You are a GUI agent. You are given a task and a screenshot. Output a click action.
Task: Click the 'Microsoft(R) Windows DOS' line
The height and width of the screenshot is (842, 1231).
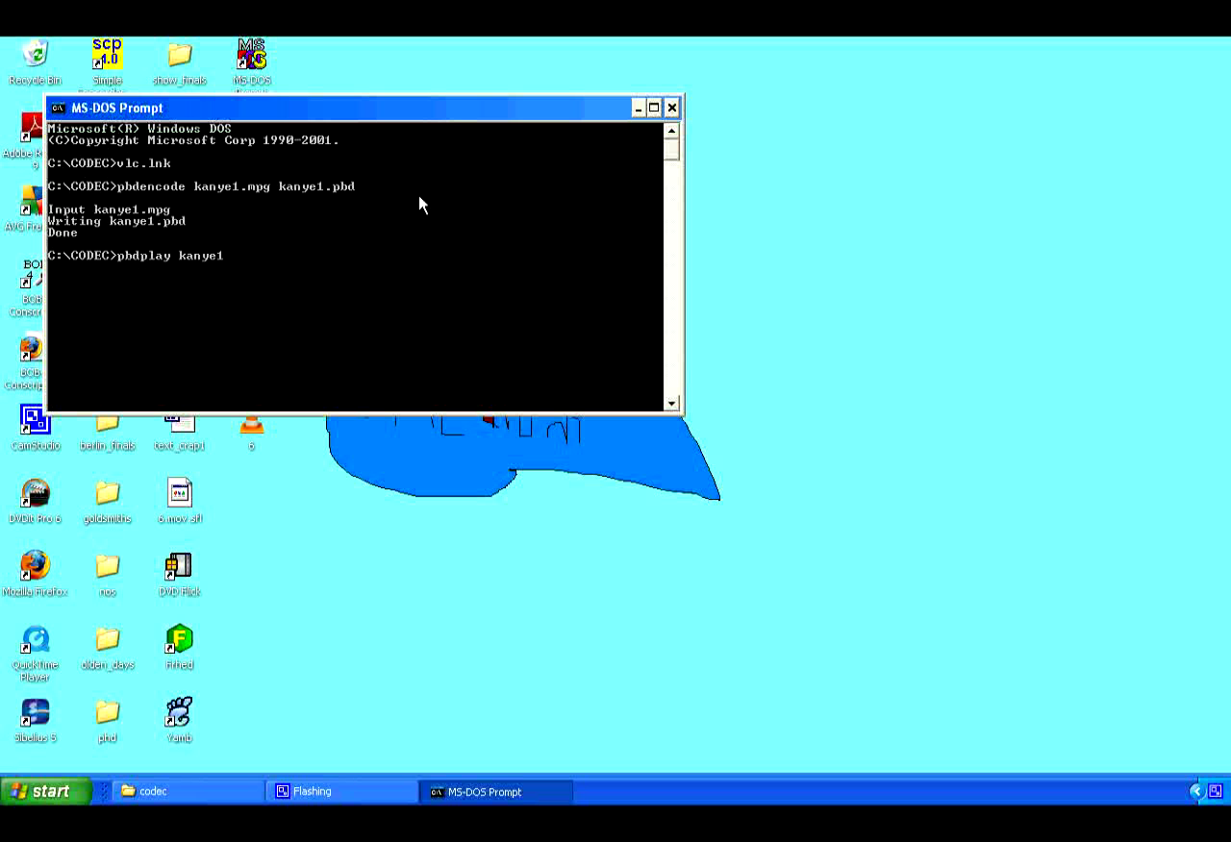point(139,129)
